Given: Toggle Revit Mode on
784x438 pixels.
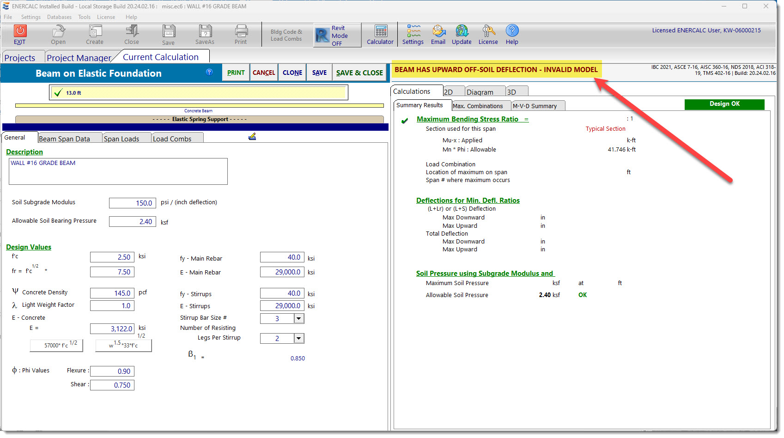Looking at the screenshot, I should click(x=337, y=35).
